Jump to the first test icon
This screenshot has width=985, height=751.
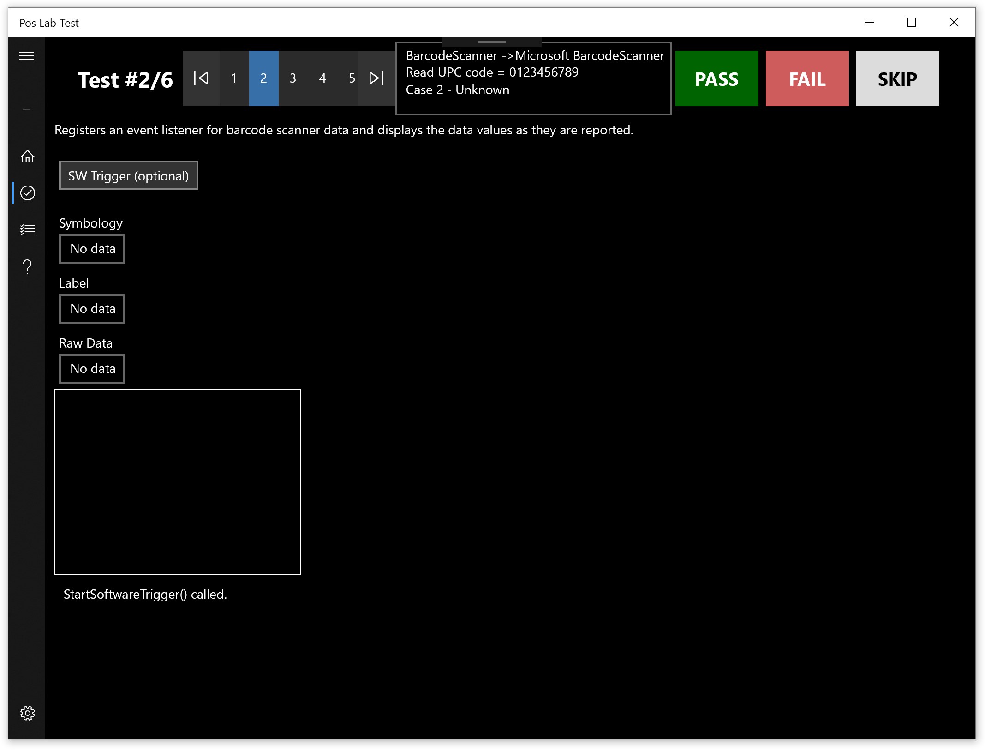(x=201, y=78)
